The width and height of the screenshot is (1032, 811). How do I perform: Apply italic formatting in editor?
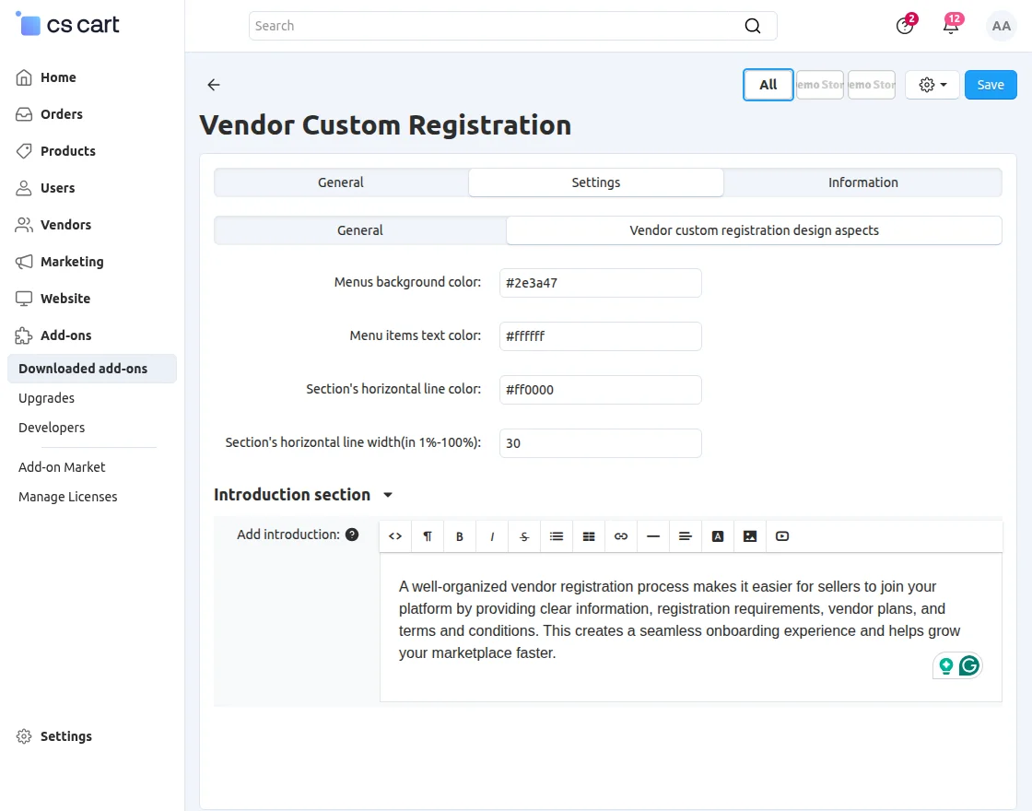tap(492, 535)
